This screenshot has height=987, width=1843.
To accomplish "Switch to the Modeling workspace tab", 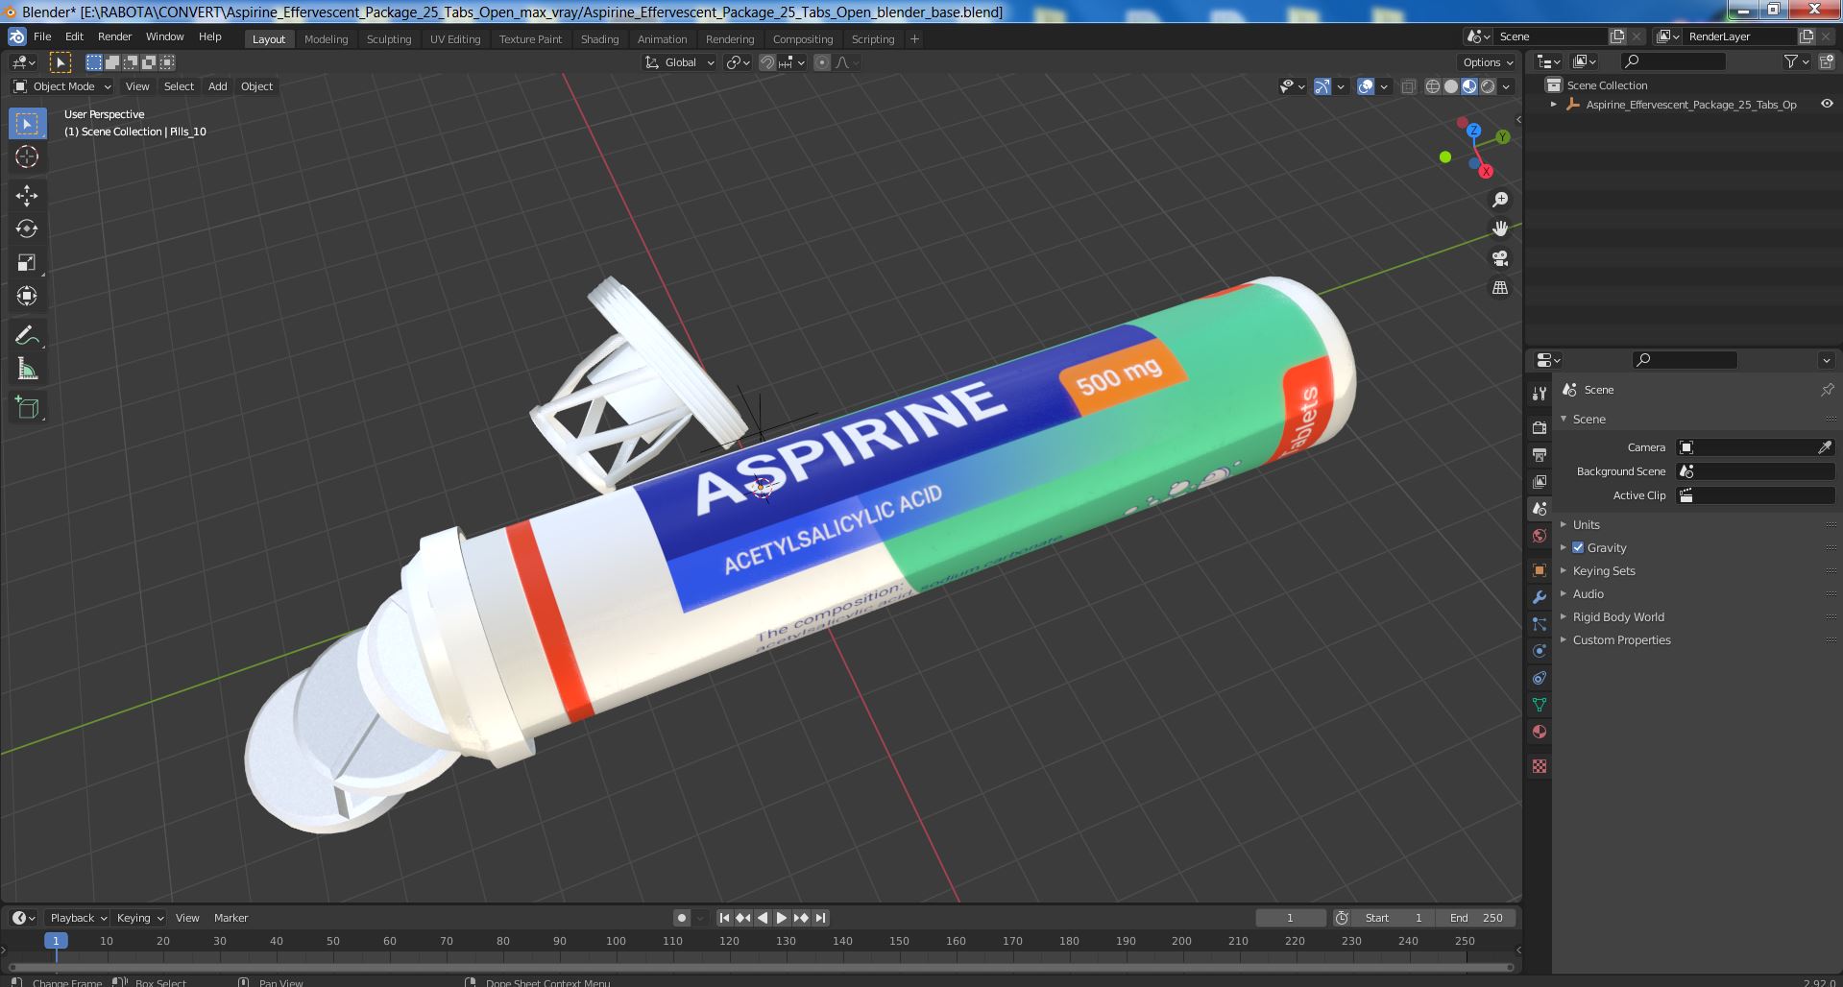I will 326,39.
